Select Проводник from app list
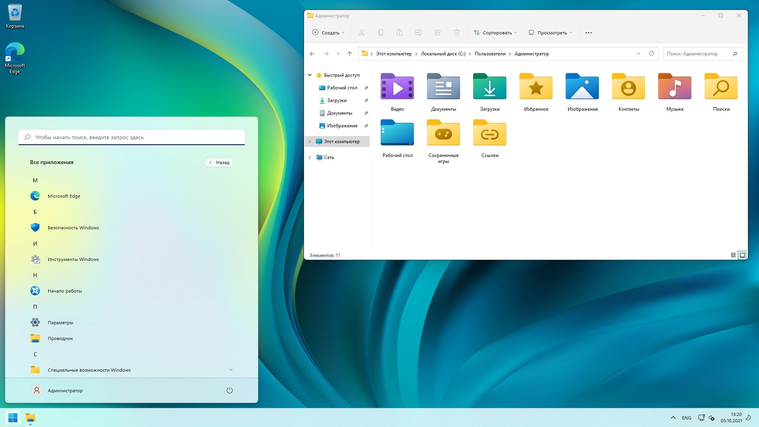This screenshot has height=427, width=759. [59, 338]
